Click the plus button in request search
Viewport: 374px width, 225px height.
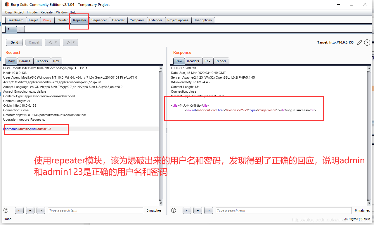pyautogui.click(x=30, y=210)
